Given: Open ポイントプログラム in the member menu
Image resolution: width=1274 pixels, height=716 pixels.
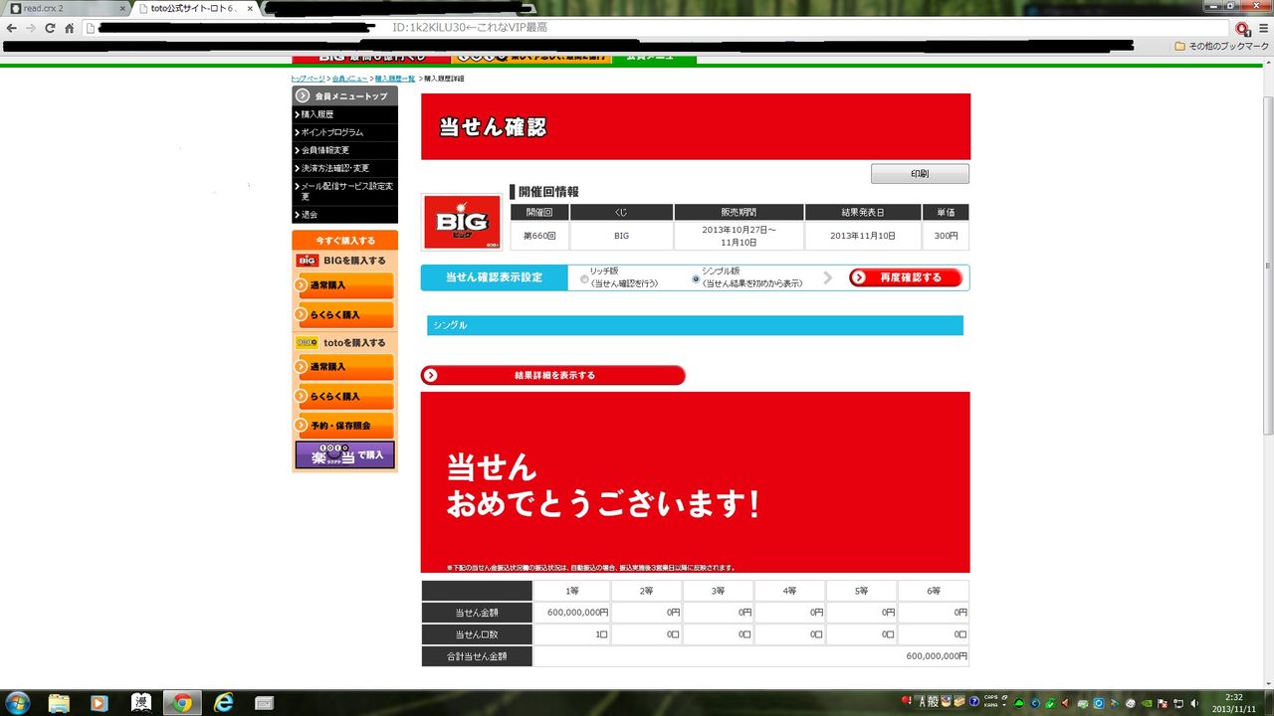Looking at the screenshot, I should tap(344, 132).
